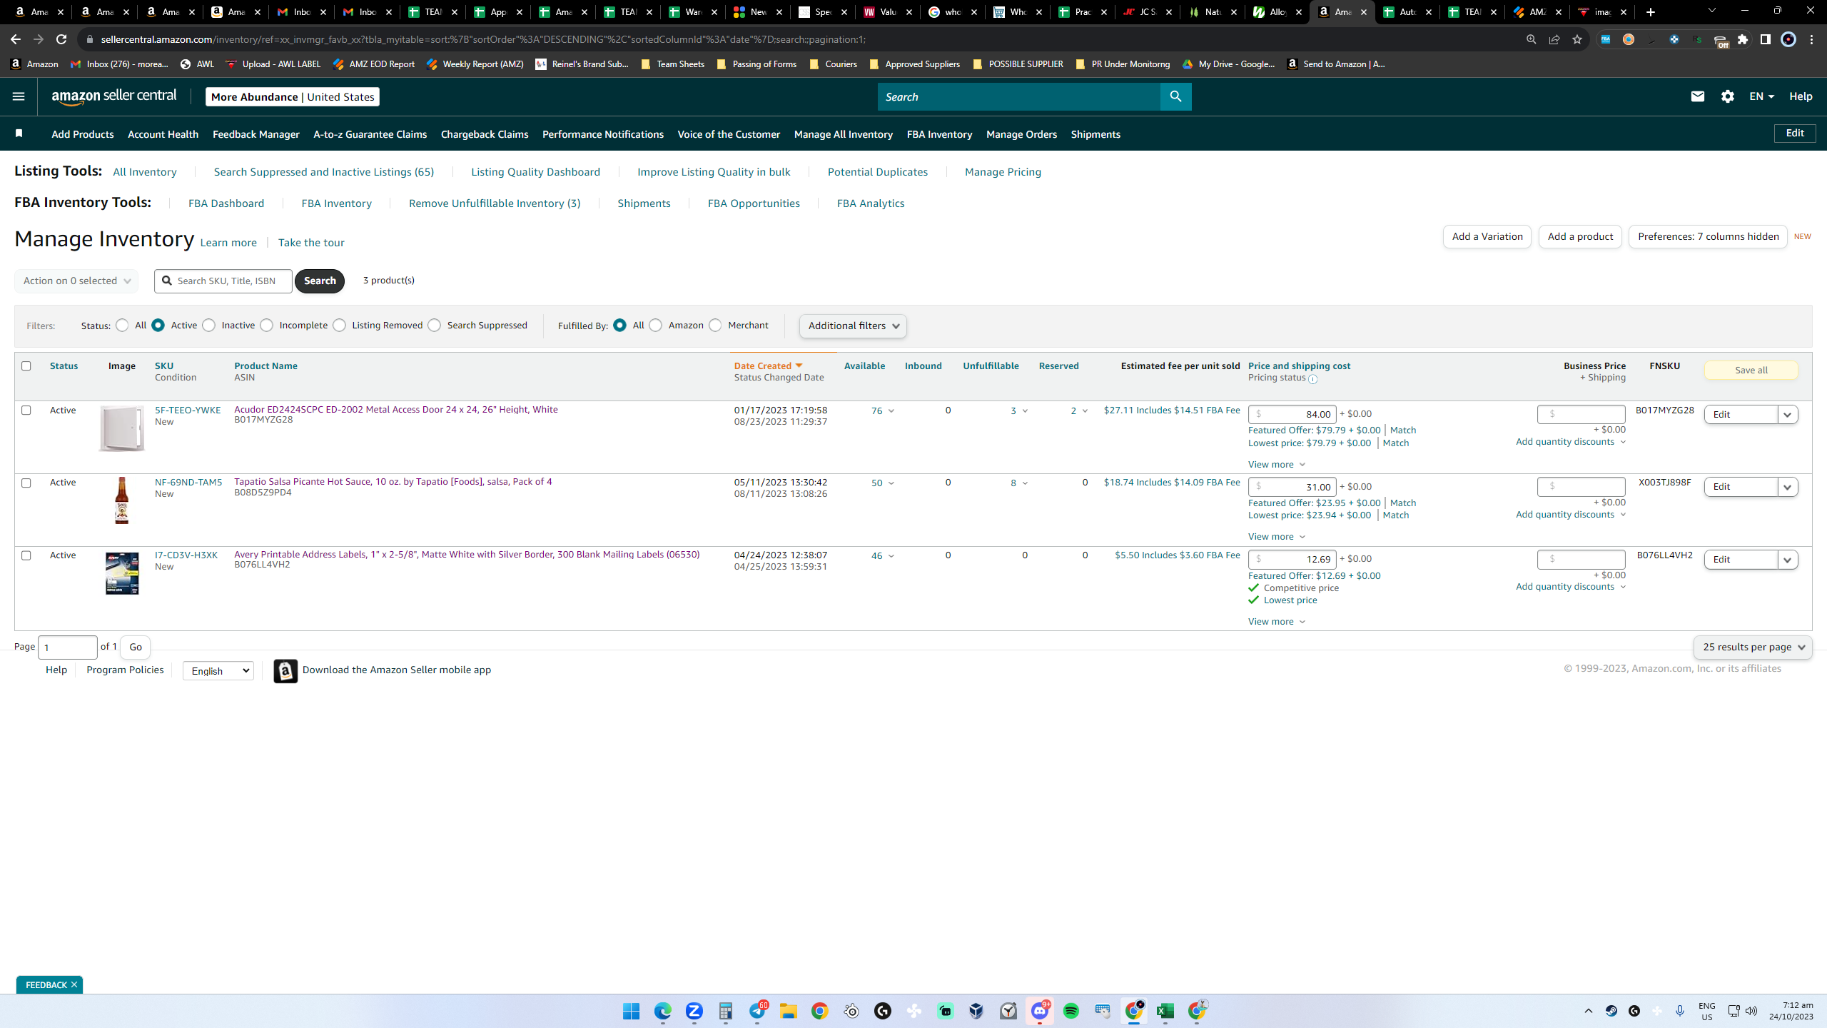Open the EN language dropdown in header
Screen dimensions: 1827x1028
pos(1761,96)
